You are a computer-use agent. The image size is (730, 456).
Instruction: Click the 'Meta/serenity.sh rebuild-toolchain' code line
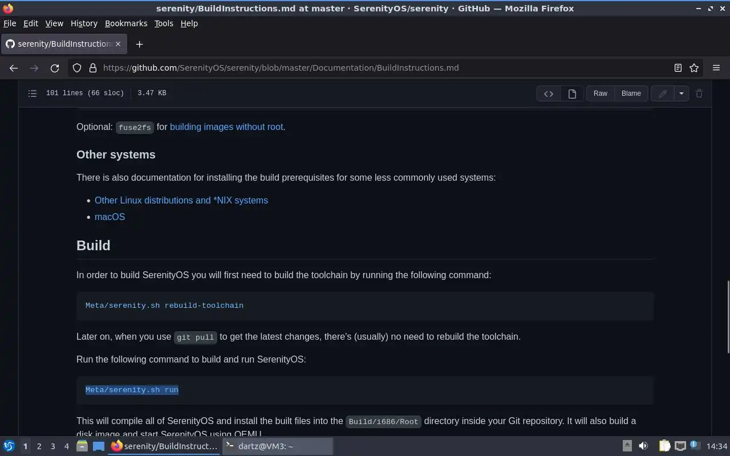(164, 306)
